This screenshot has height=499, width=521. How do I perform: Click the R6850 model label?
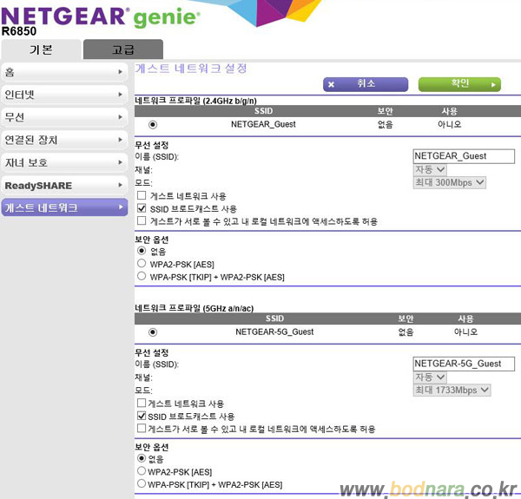(x=19, y=31)
